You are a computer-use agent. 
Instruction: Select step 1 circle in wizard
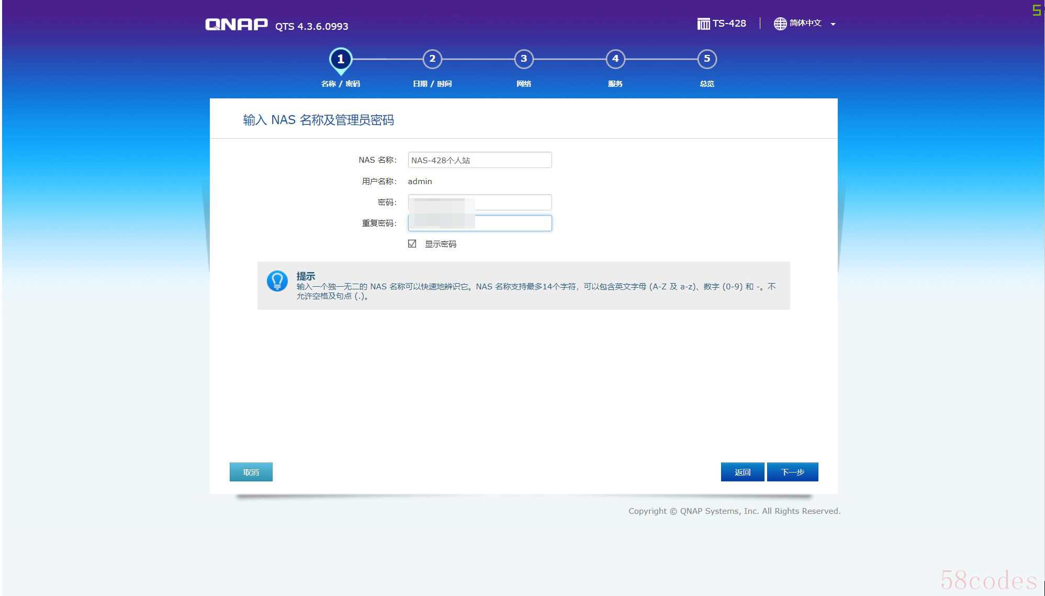(341, 59)
